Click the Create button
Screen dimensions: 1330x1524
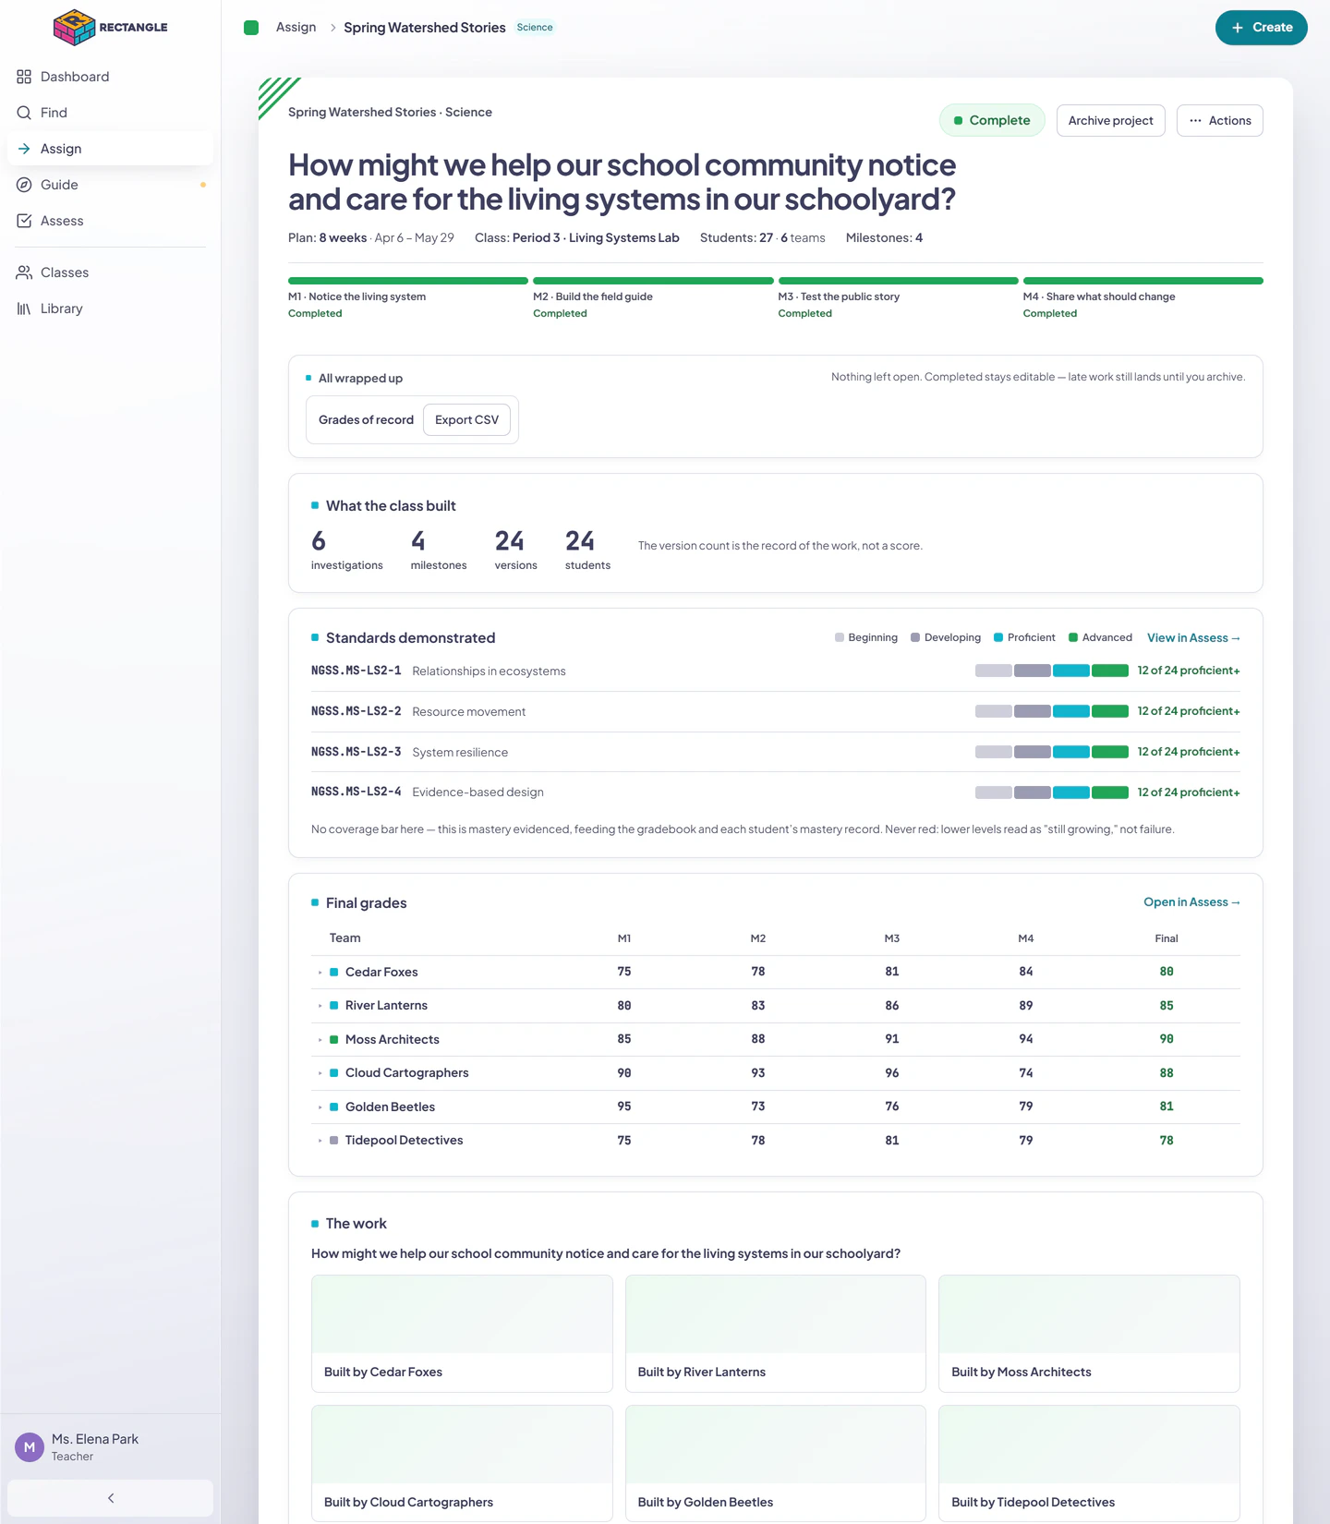1261,28
